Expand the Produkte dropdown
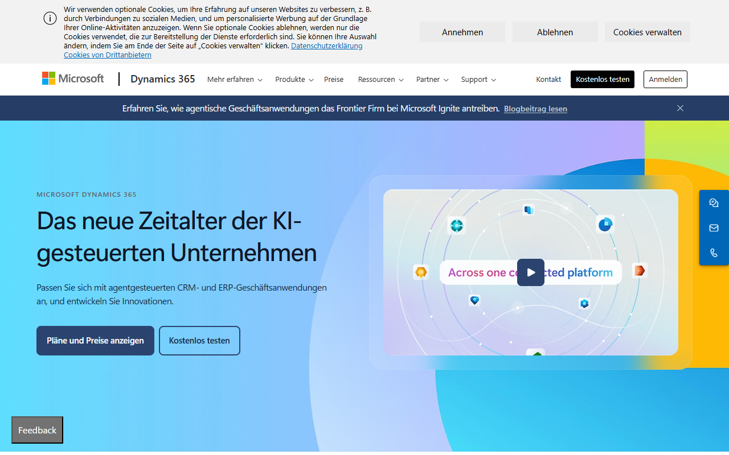 click(294, 80)
